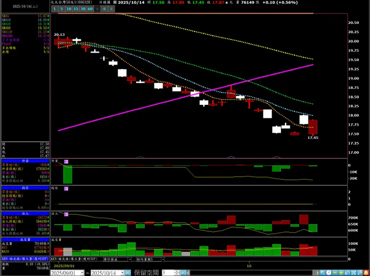
Task: Open the end date 2025/10/14 dropdown
Action: [122, 273]
